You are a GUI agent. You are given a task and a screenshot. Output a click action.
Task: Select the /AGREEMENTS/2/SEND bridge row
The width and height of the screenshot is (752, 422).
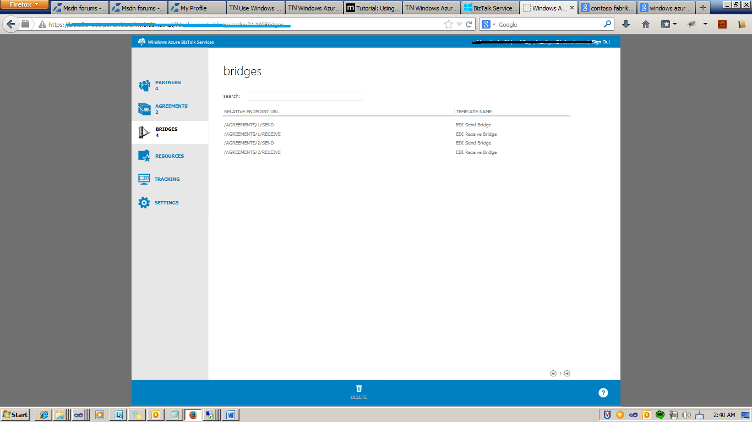tap(396, 143)
